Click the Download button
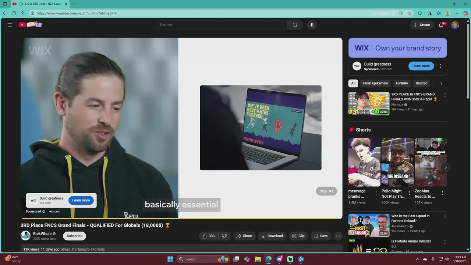Viewport: 471px width, 265px height. point(272,236)
